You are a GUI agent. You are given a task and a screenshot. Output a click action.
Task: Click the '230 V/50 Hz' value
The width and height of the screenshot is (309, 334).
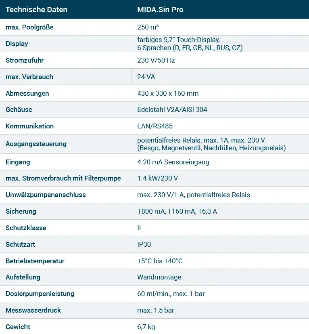click(x=156, y=60)
